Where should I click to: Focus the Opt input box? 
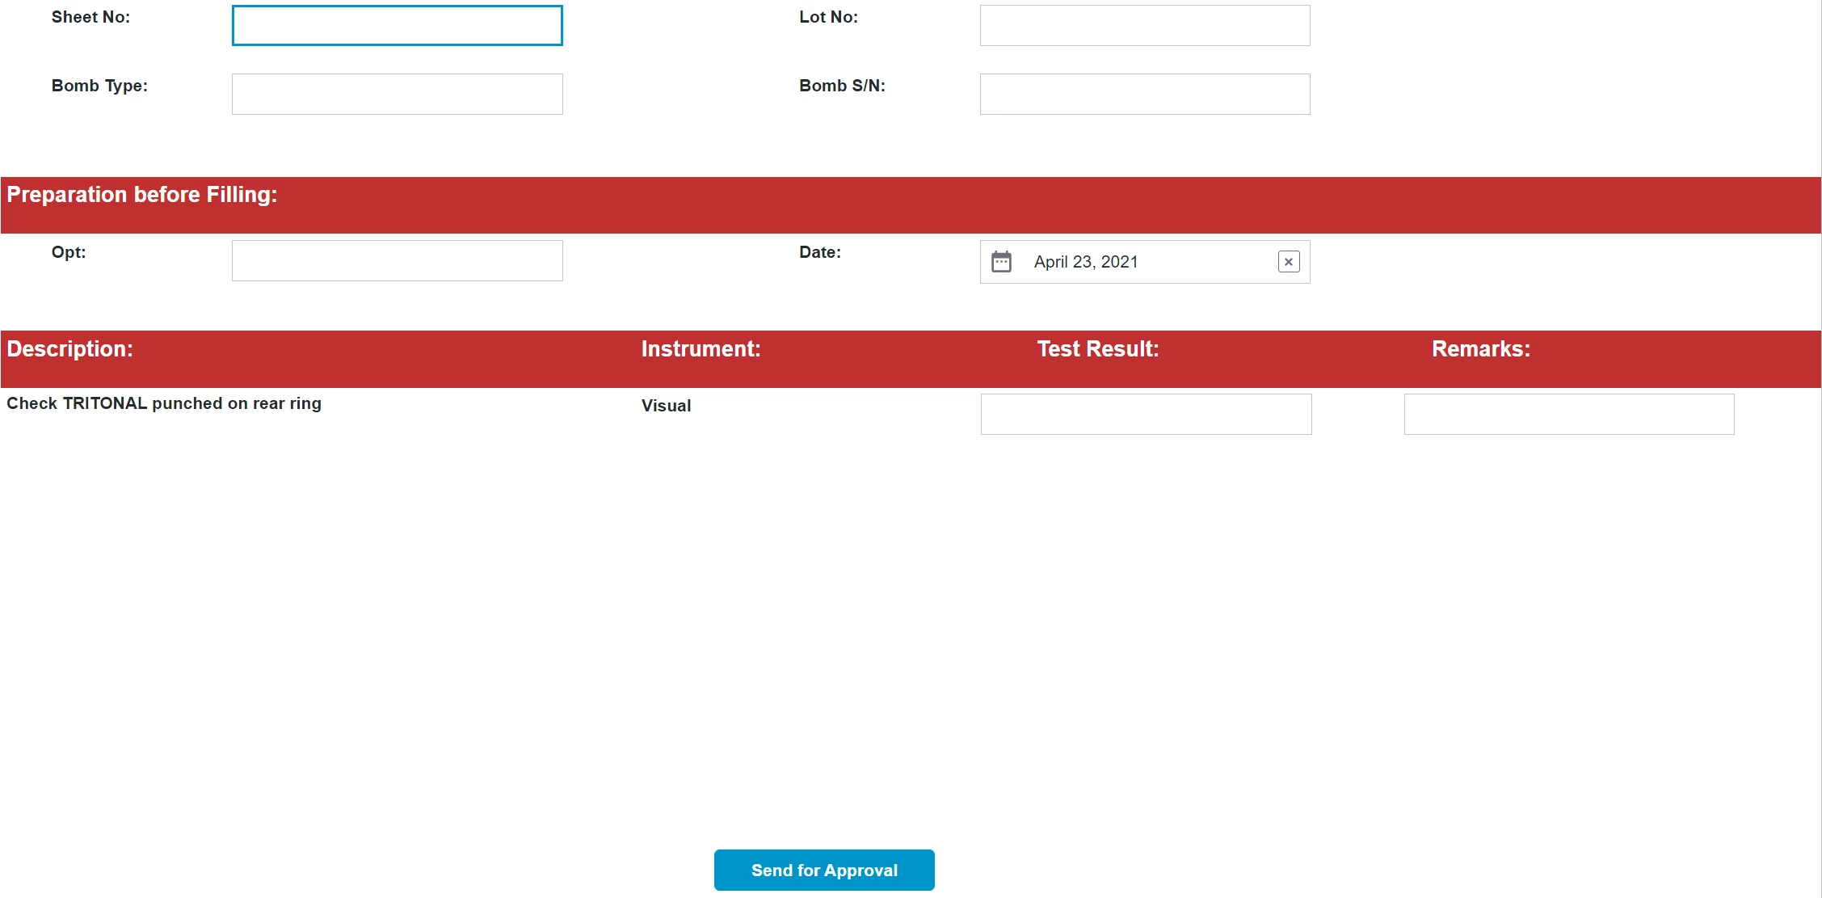397,261
